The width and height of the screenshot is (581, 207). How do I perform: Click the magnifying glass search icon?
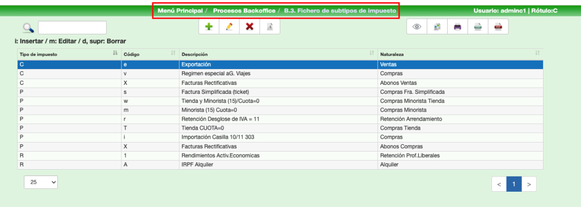point(28,28)
